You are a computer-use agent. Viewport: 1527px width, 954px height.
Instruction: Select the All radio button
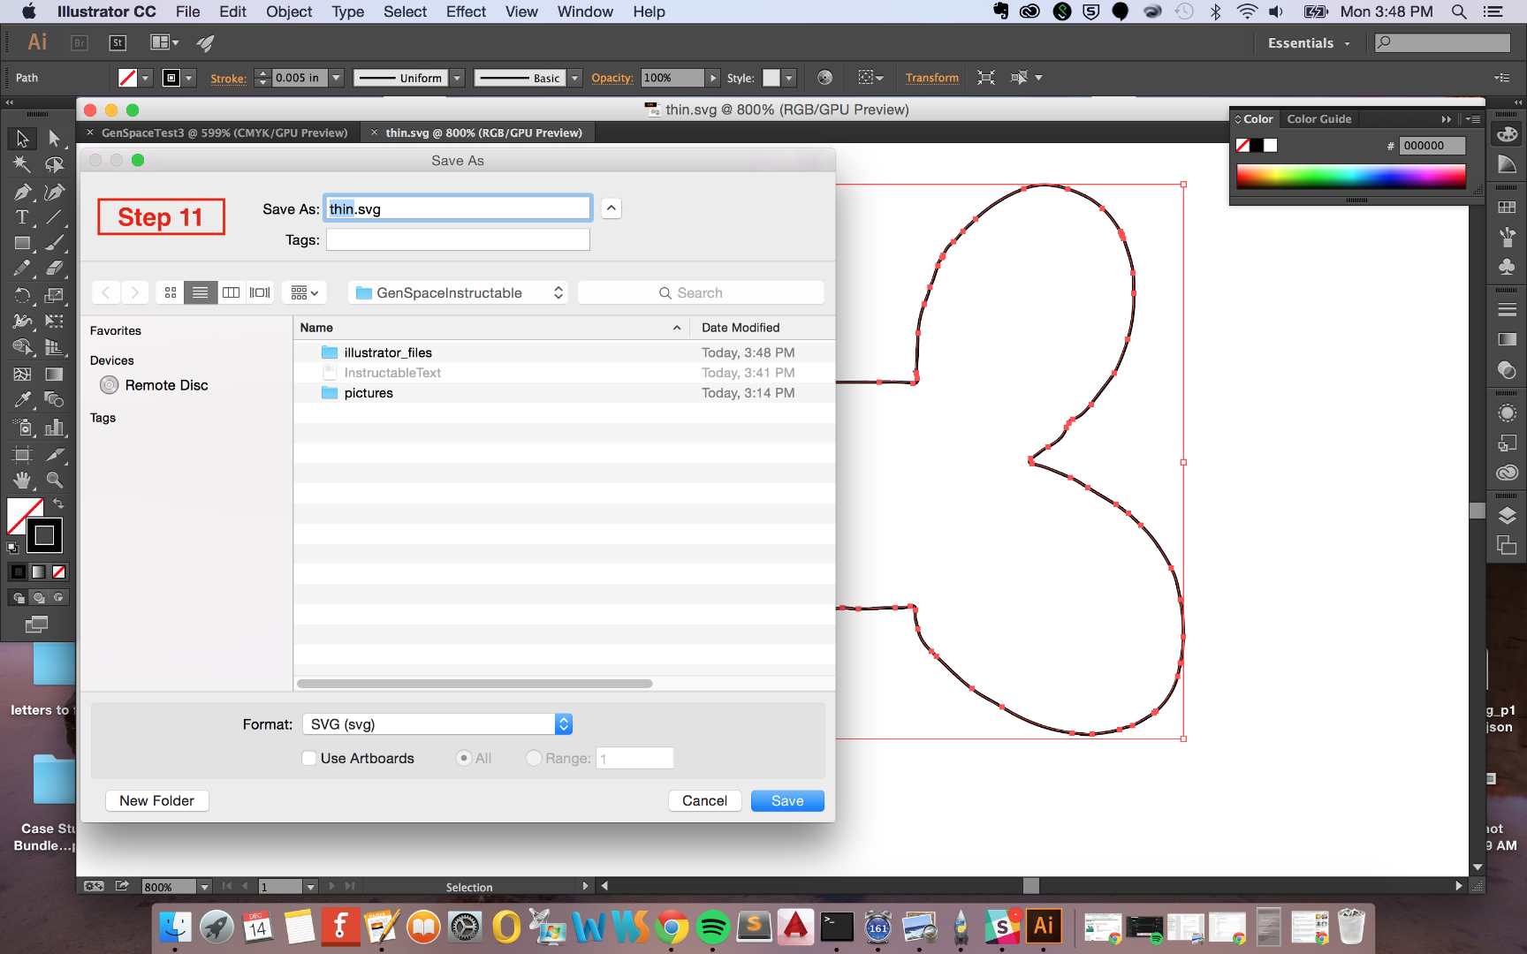(x=464, y=758)
